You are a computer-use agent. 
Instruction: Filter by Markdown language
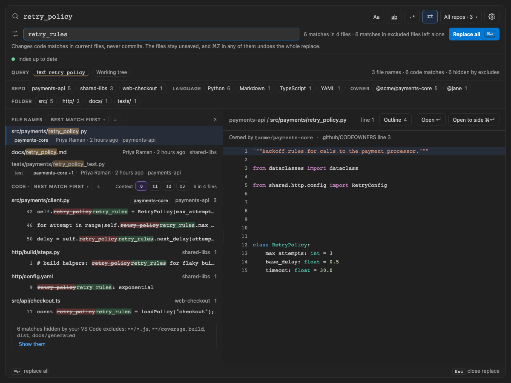[x=255, y=89]
